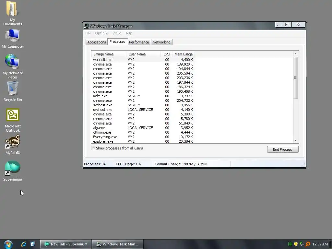Switch to the Networking tab
The image size is (332, 249).
(x=161, y=42)
